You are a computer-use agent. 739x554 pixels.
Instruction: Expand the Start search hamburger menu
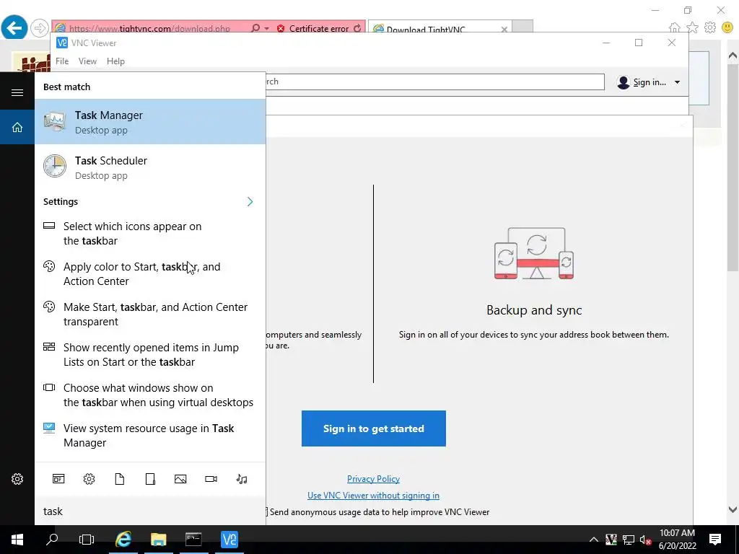[17, 92]
